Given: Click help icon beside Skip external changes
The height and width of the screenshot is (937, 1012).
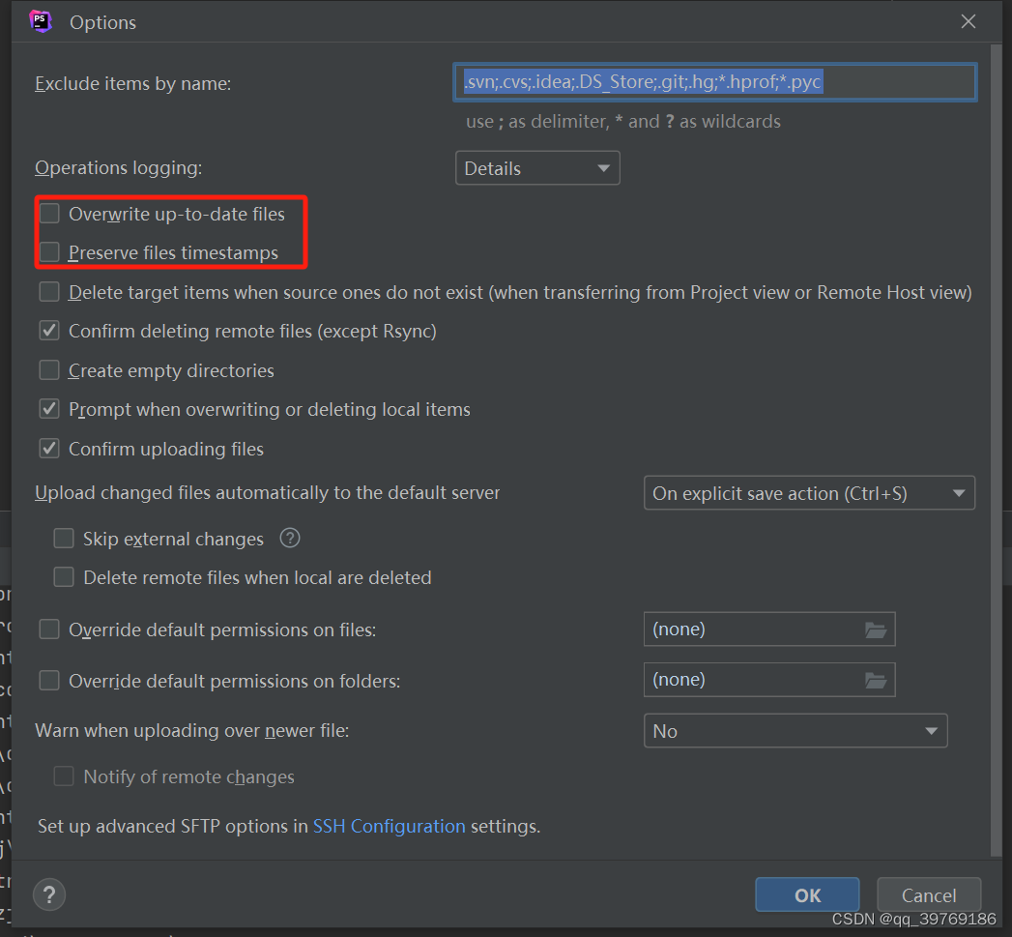Looking at the screenshot, I should pyautogui.click(x=289, y=538).
